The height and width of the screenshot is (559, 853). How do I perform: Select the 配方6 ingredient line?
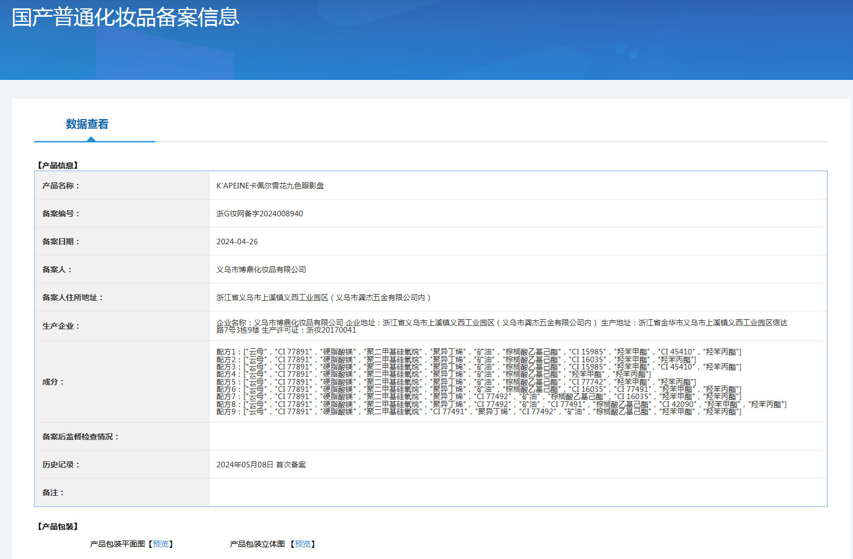pos(479,389)
